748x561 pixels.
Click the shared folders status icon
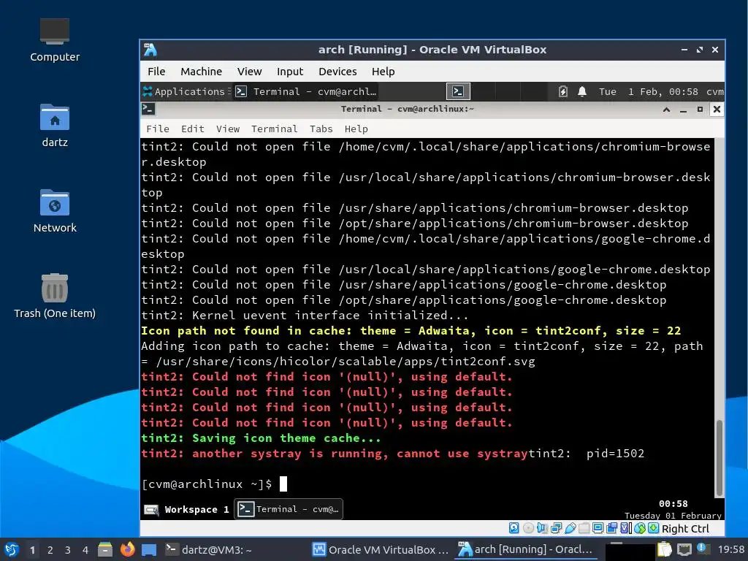click(584, 528)
